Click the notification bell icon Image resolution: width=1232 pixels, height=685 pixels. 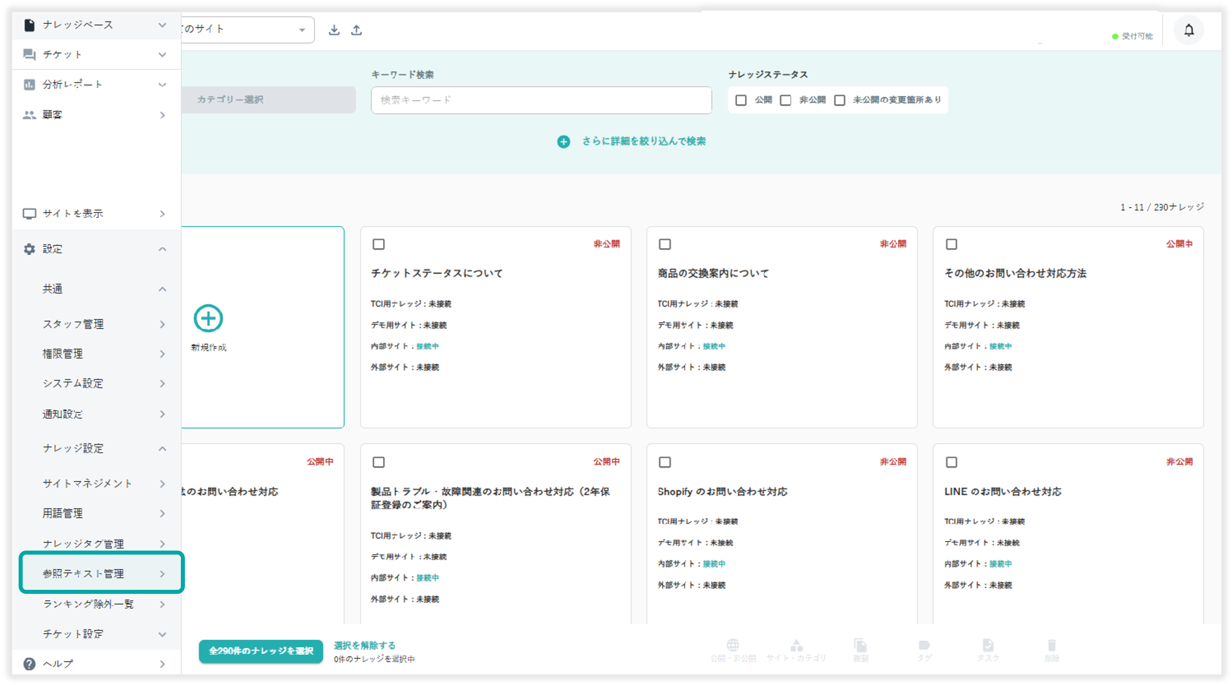[1188, 30]
